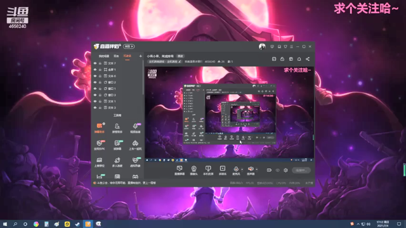This screenshot has width=406, height=228.
Task: Lock the 文本 3 layer
Action: 100,108
